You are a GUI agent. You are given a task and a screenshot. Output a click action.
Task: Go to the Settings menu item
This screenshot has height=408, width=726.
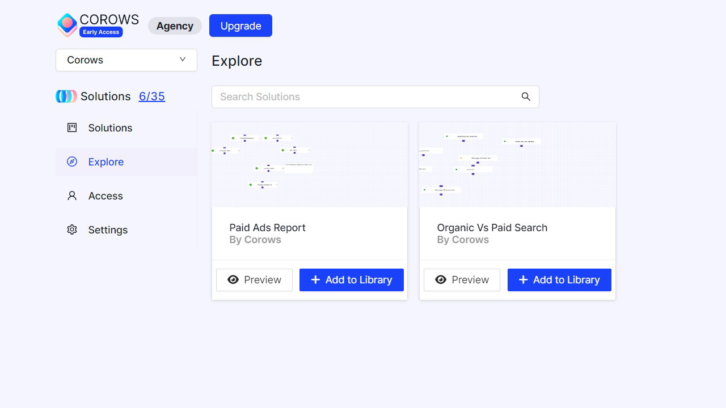point(108,230)
